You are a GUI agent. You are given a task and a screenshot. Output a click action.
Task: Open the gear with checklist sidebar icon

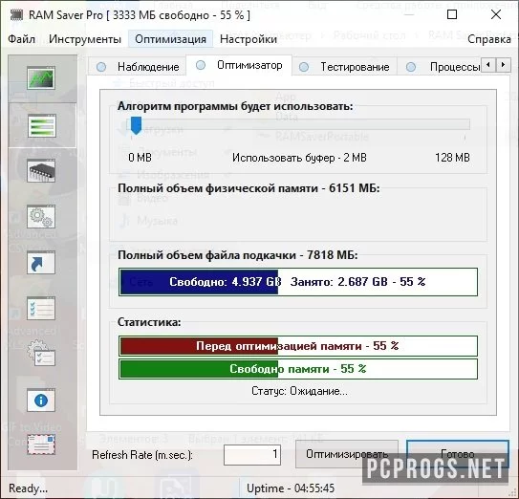pos(41,354)
